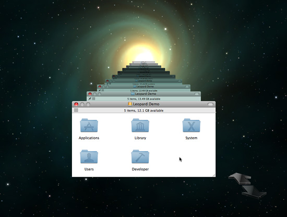Open the Applications folder icon
The width and height of the screenshot is (287, 217).
click(x=89, y=125)
